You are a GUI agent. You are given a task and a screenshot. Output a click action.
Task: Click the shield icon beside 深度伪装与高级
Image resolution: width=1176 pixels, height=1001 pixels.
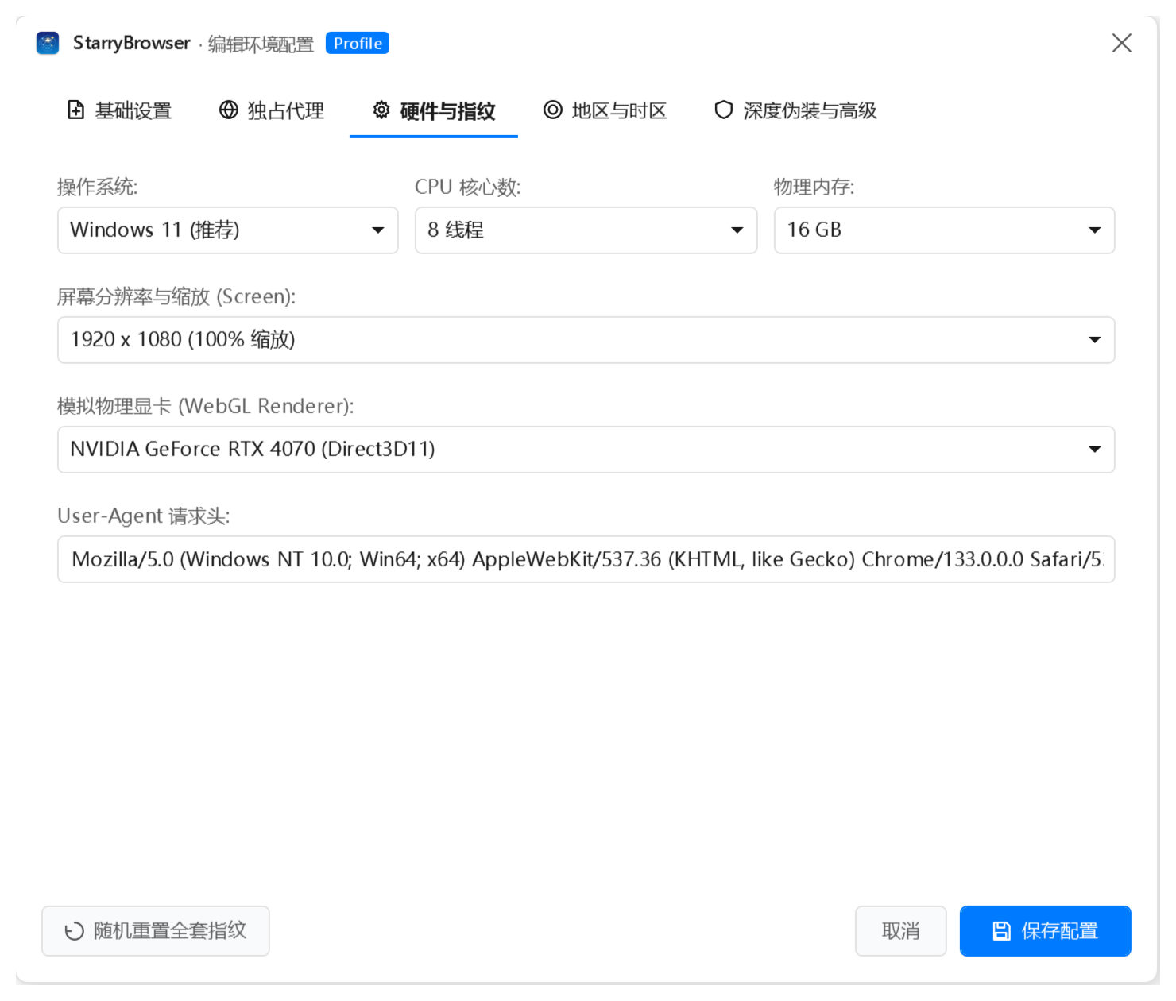point(723,110)
